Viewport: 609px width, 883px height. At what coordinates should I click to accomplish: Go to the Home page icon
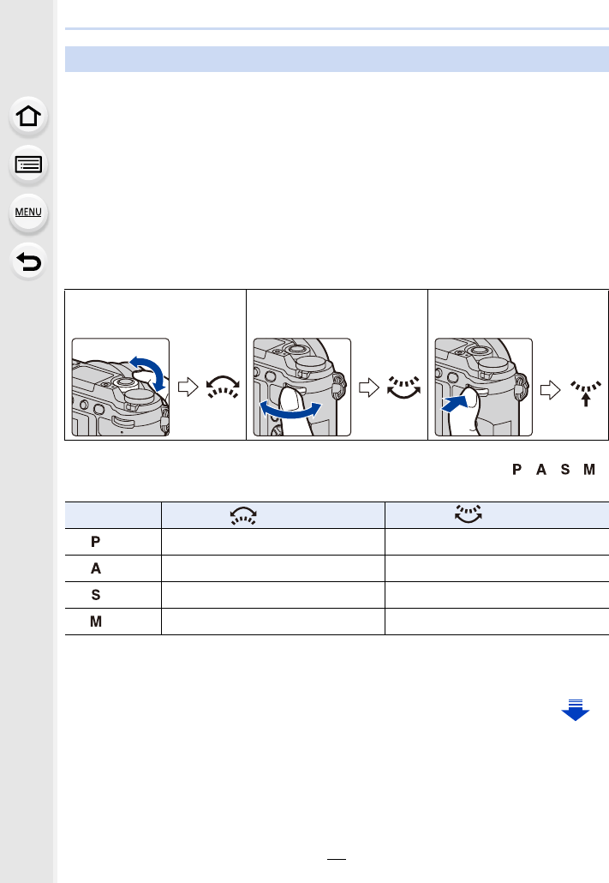pyautogui.click(x=29, y=117)
